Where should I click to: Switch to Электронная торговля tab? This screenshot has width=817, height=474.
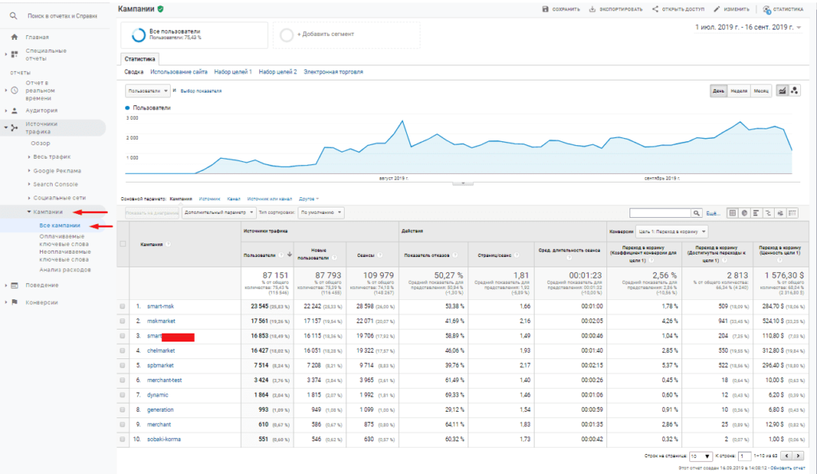[333, 72]
